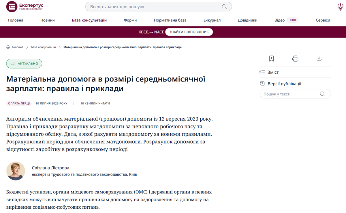Viewport: 346px width, 213px height.
Task: Click the Експертус logo
Action: 25,7
